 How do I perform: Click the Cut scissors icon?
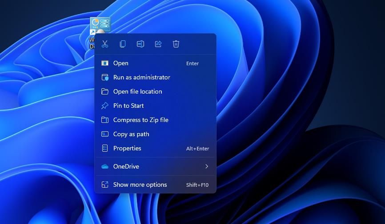[105, 44]
